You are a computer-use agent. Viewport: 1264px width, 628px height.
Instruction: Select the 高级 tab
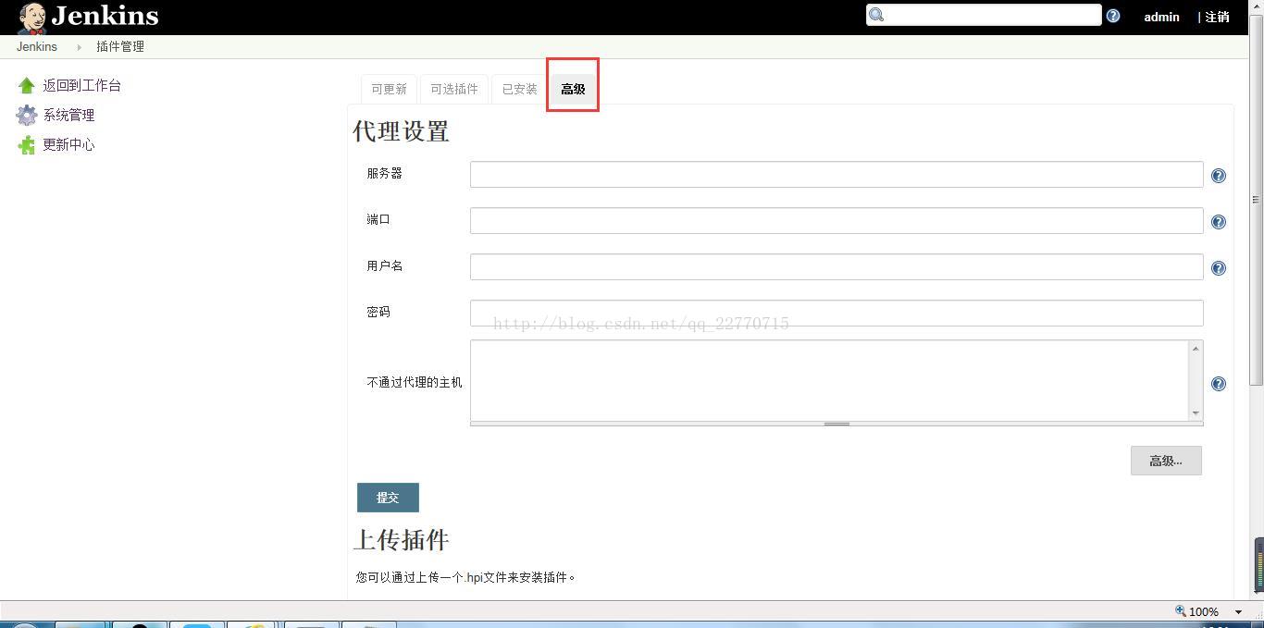pos(573,89)
